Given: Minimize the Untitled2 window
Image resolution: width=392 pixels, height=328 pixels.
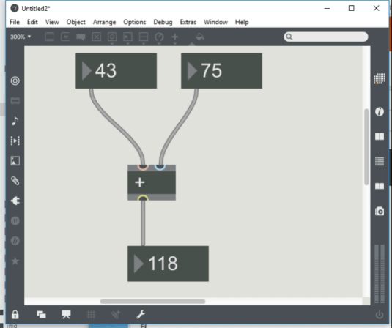Looking at the screenshot, I should 327,8.
